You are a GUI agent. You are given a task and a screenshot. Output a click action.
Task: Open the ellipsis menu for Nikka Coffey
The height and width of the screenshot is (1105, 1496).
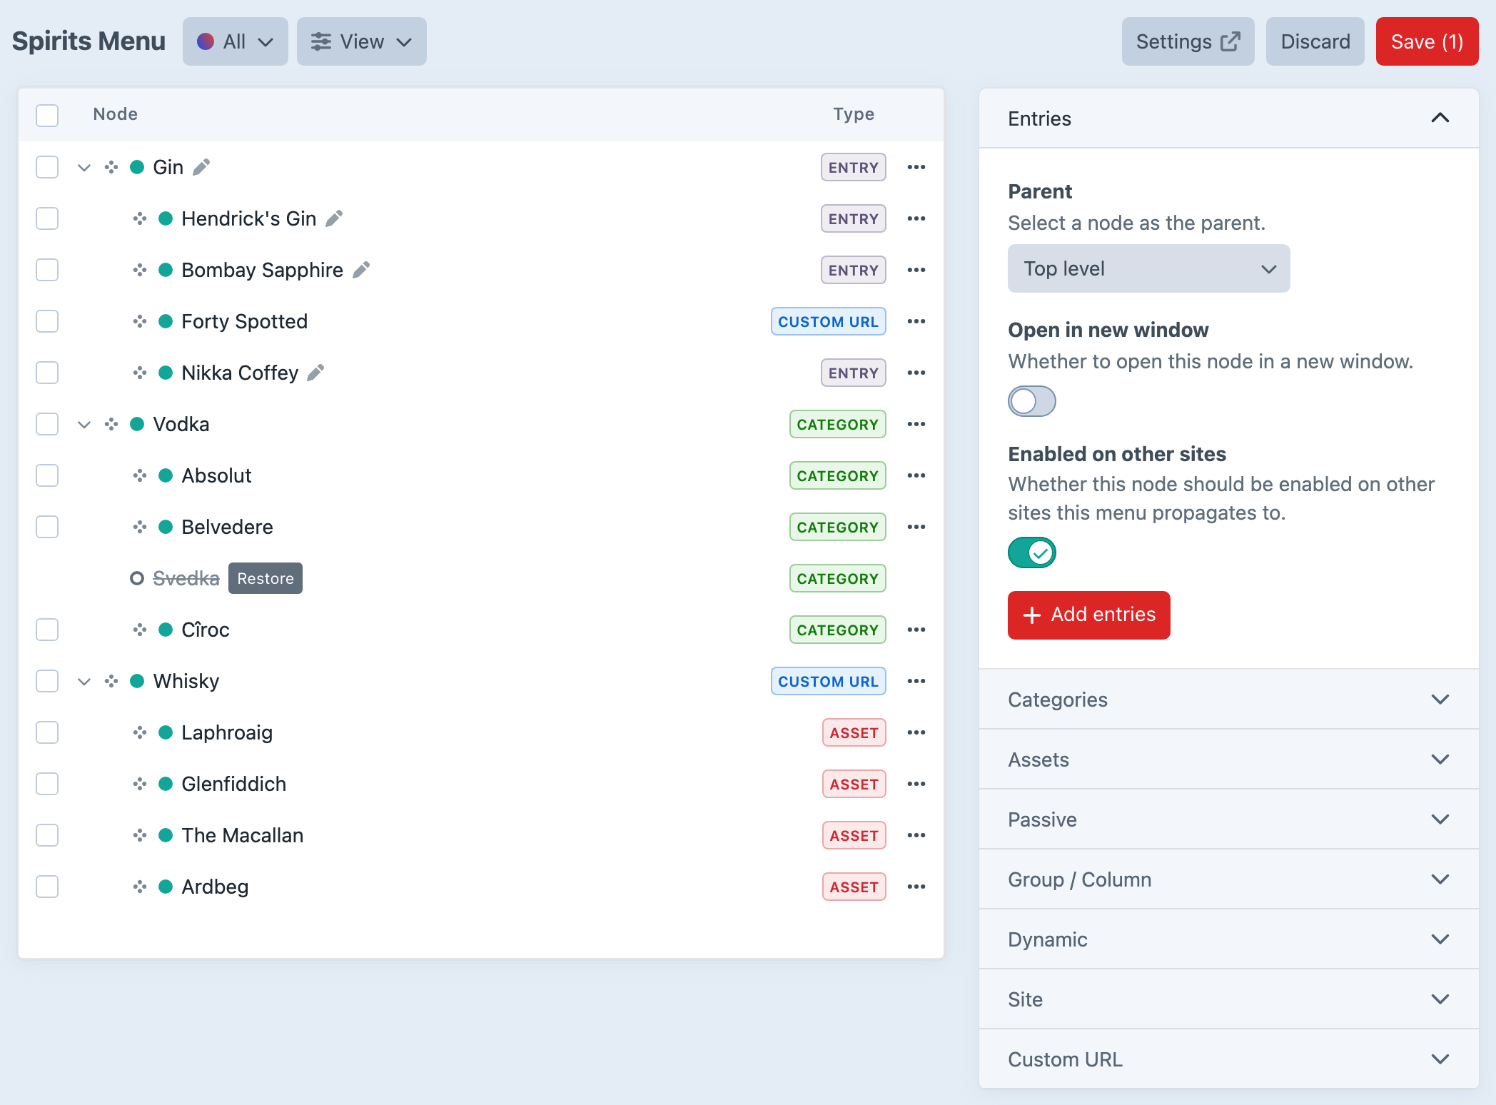[x=916, y=373]
